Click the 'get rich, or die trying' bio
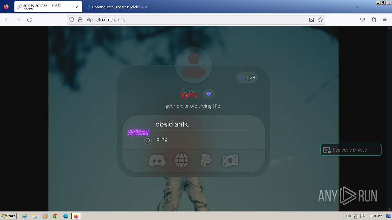The height and width of the screenshot is (220, 392). point(193,106)
